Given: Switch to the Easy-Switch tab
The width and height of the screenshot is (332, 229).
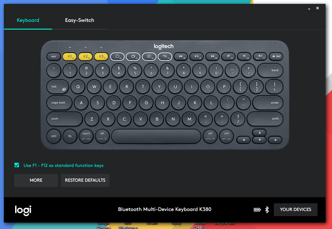Looking at the screenshot, I should click(79, 20).
